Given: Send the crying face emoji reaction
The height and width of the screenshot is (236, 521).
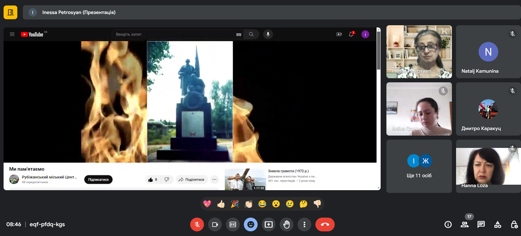Looking at the screenshot, I should [x=290, y=204].
